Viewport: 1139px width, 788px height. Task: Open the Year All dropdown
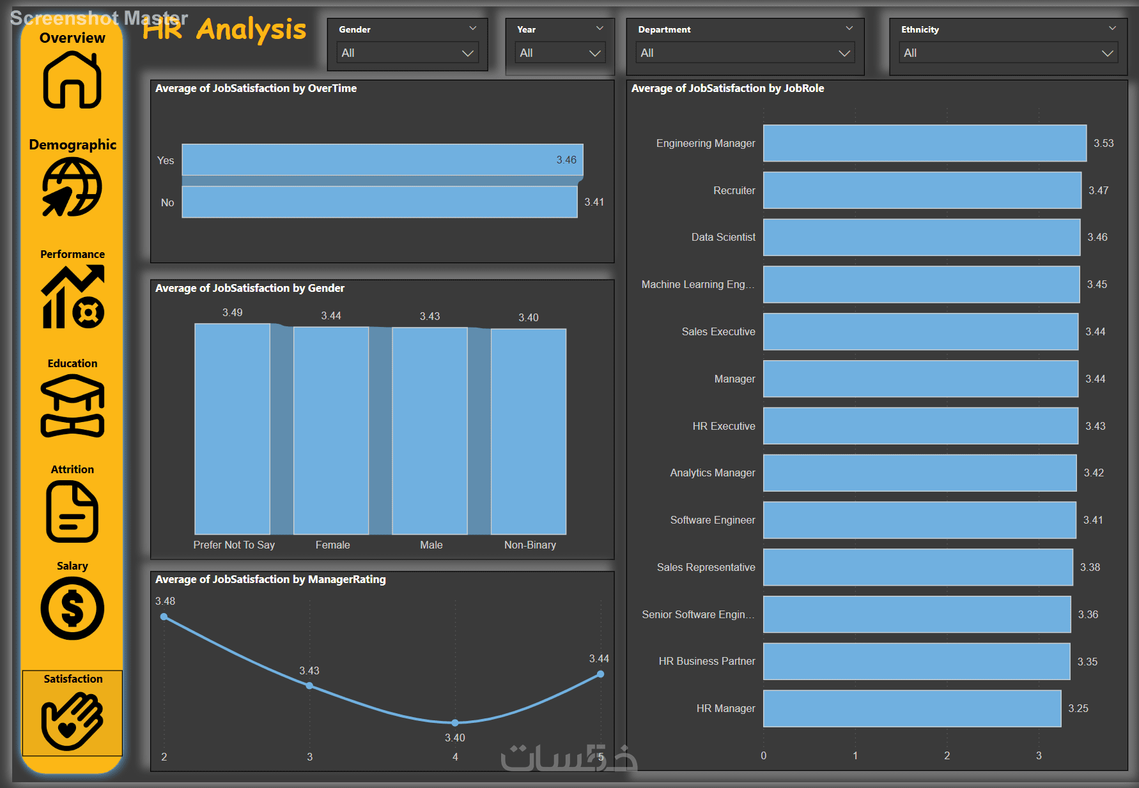pos(560,53)
